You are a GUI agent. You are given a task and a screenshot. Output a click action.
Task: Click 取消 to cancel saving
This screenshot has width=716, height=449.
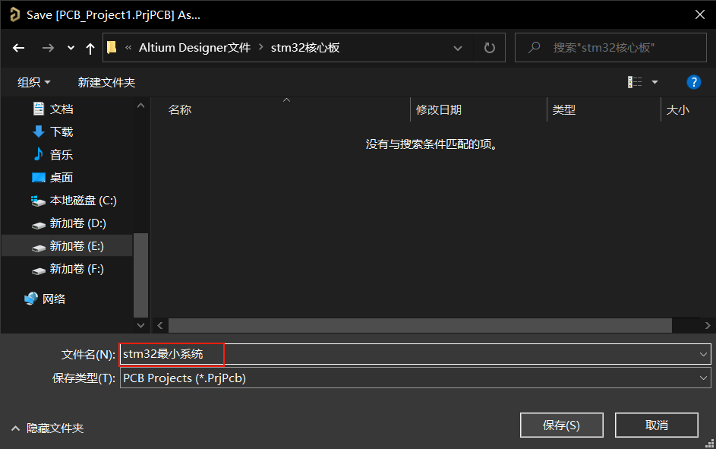click(x=657, y=425)
